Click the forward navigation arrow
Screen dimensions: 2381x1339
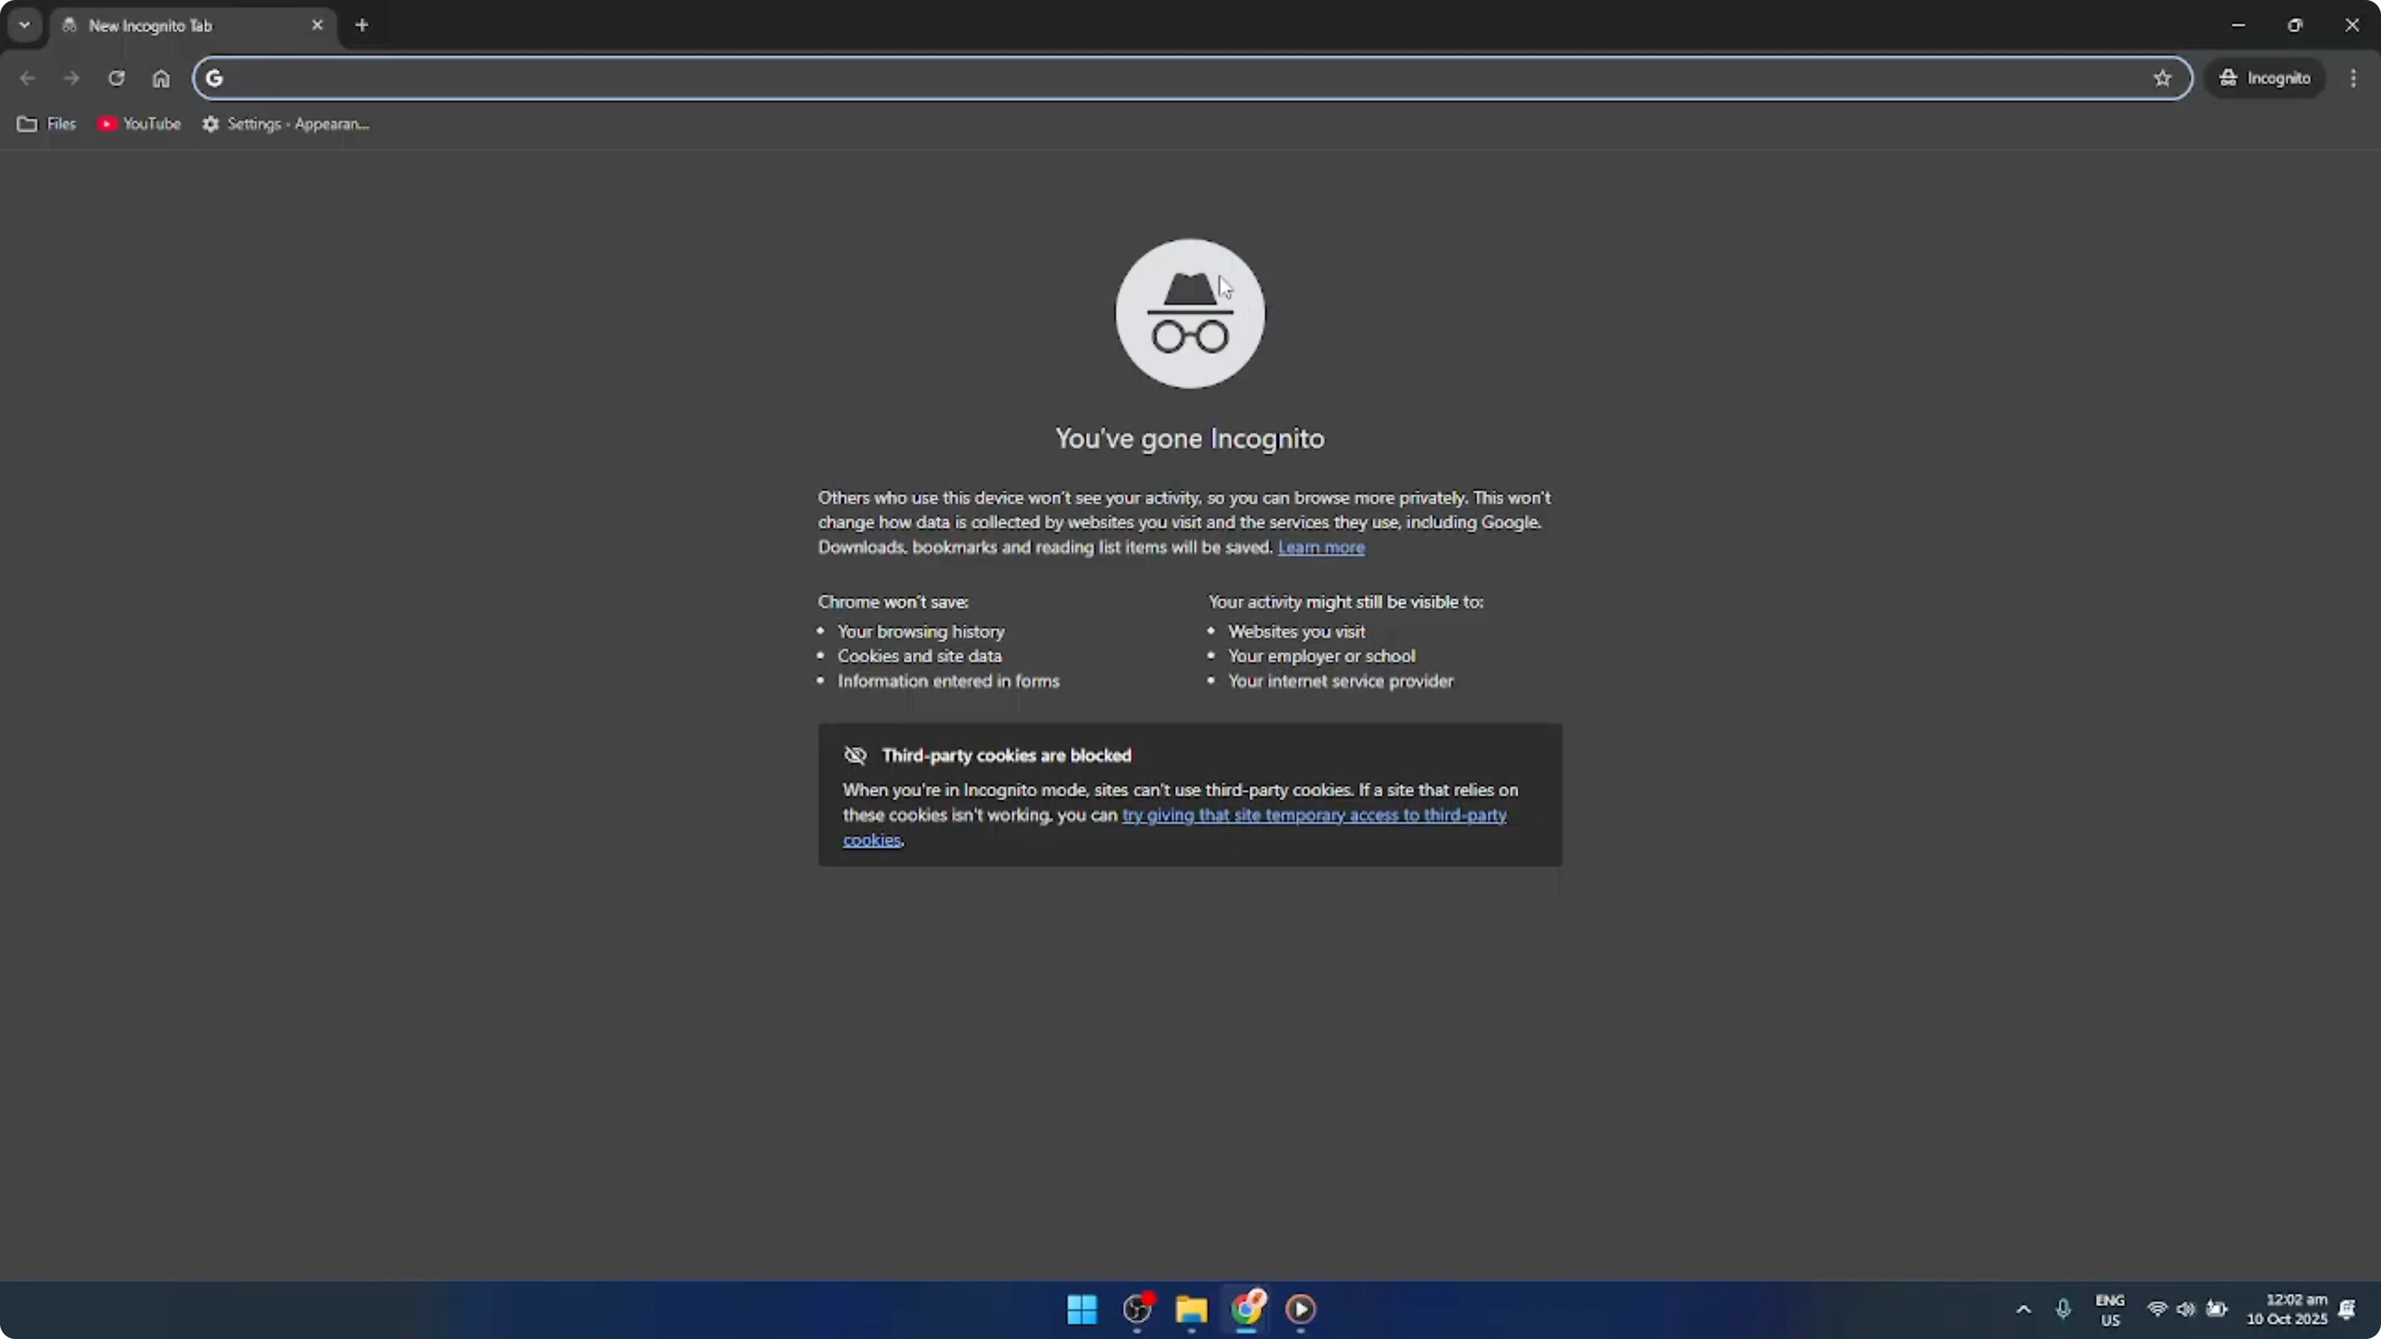click(71, 78)
